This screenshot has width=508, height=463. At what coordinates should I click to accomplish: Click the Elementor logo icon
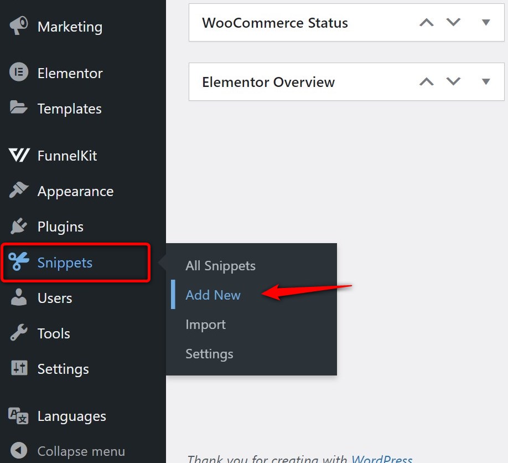19,73
